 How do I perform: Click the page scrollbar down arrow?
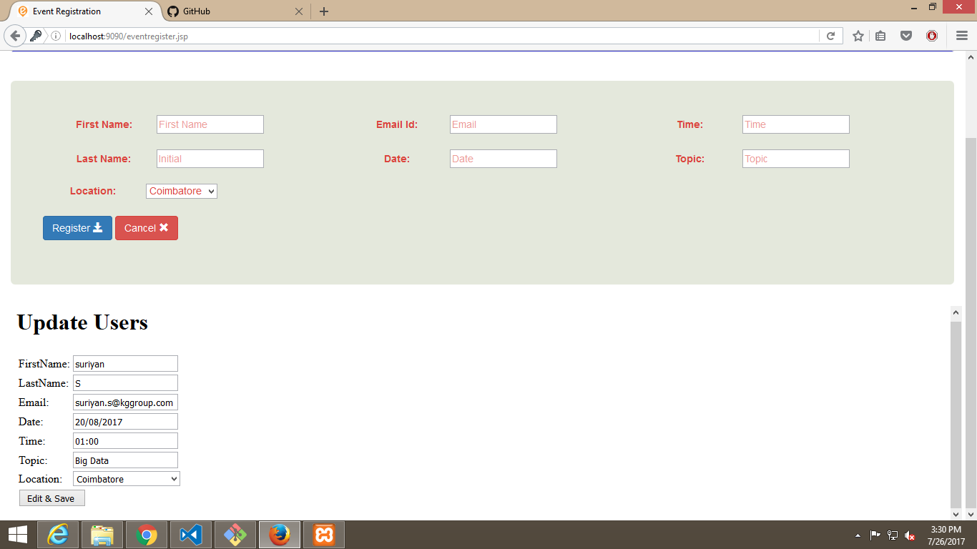coord(971,514)
